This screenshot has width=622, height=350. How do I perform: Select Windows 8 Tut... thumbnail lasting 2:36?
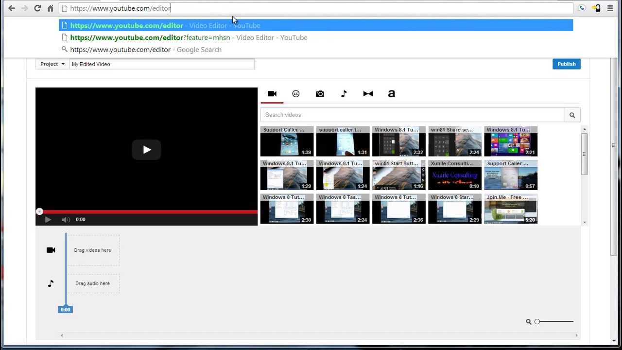(398, 209)
